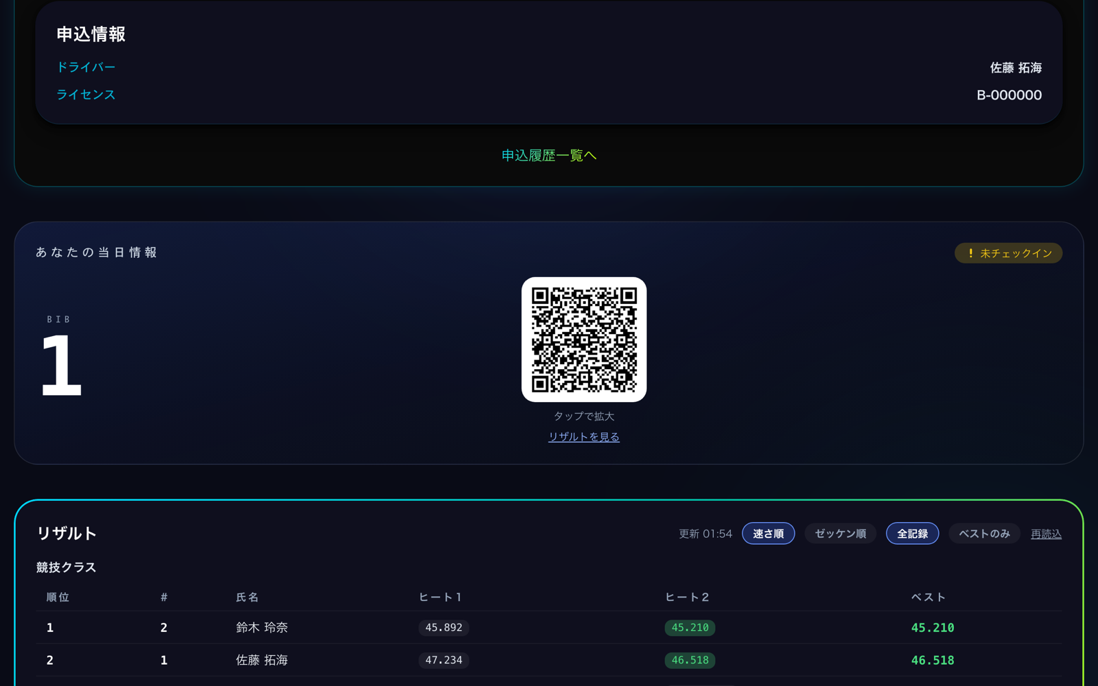
Task: Click the license number B-000000
Action: (x=1009, y=95)
